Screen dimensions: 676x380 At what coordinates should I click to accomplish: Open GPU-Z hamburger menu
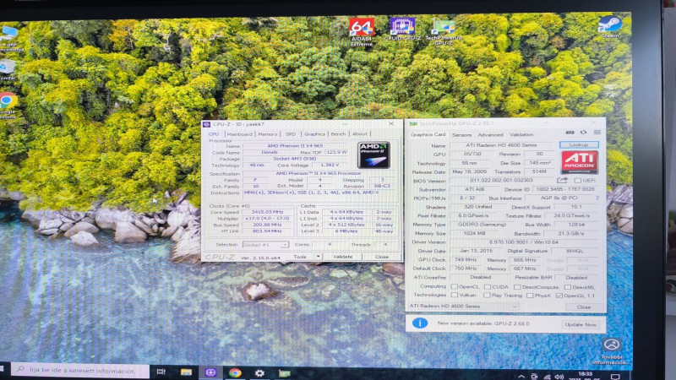coord(597,133)
